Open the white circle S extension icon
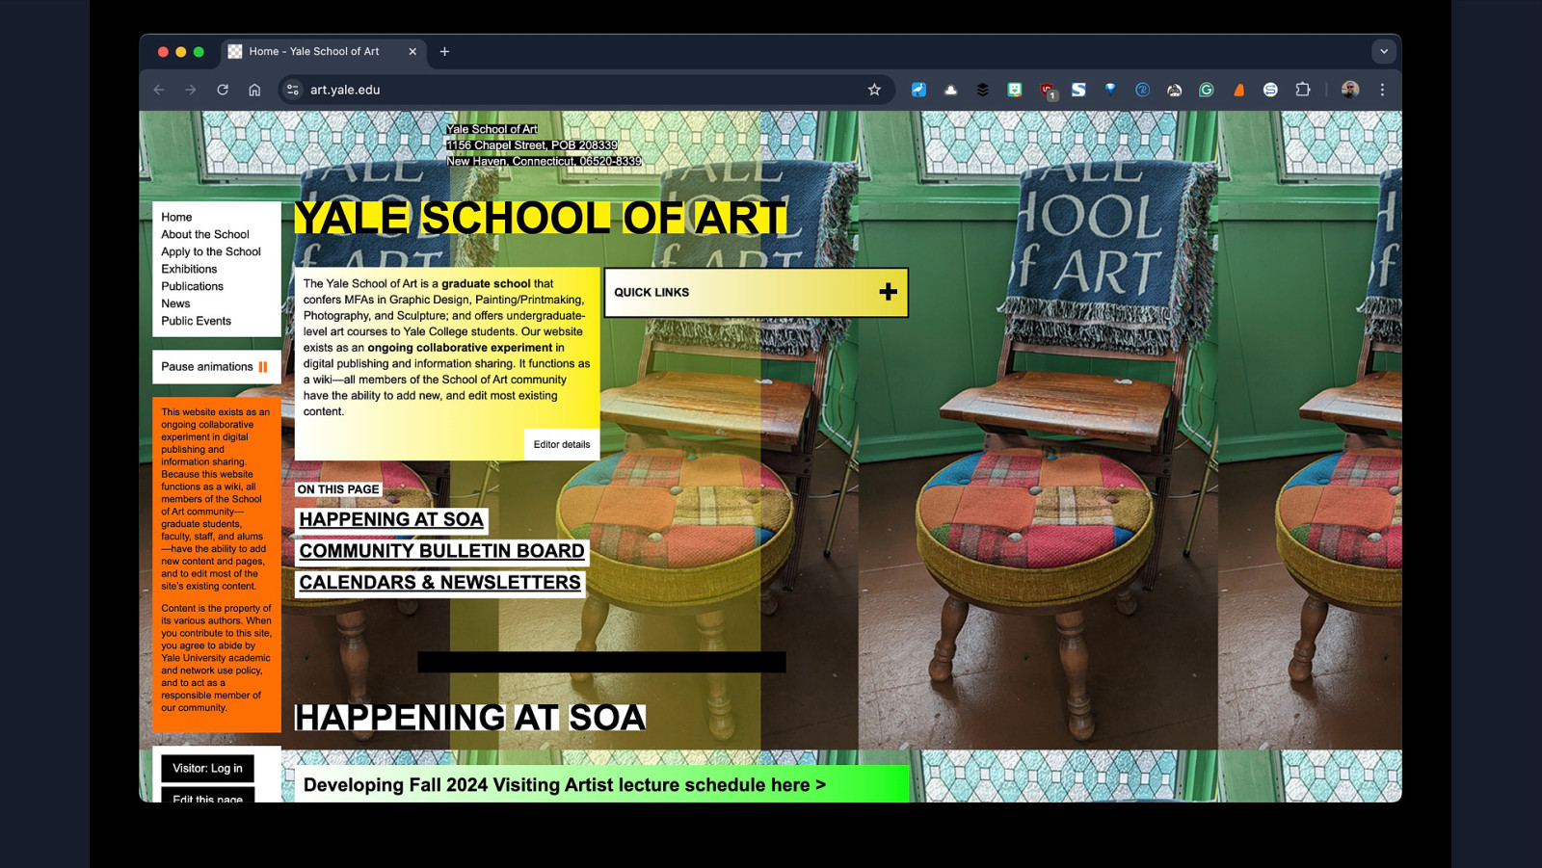 point(1270,90)
